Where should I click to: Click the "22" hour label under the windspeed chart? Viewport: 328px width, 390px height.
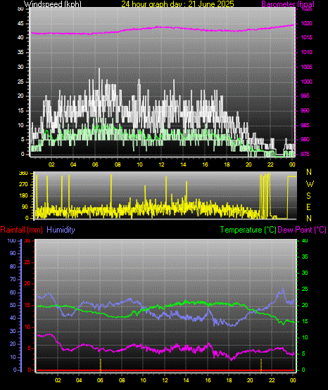point(270,164)
